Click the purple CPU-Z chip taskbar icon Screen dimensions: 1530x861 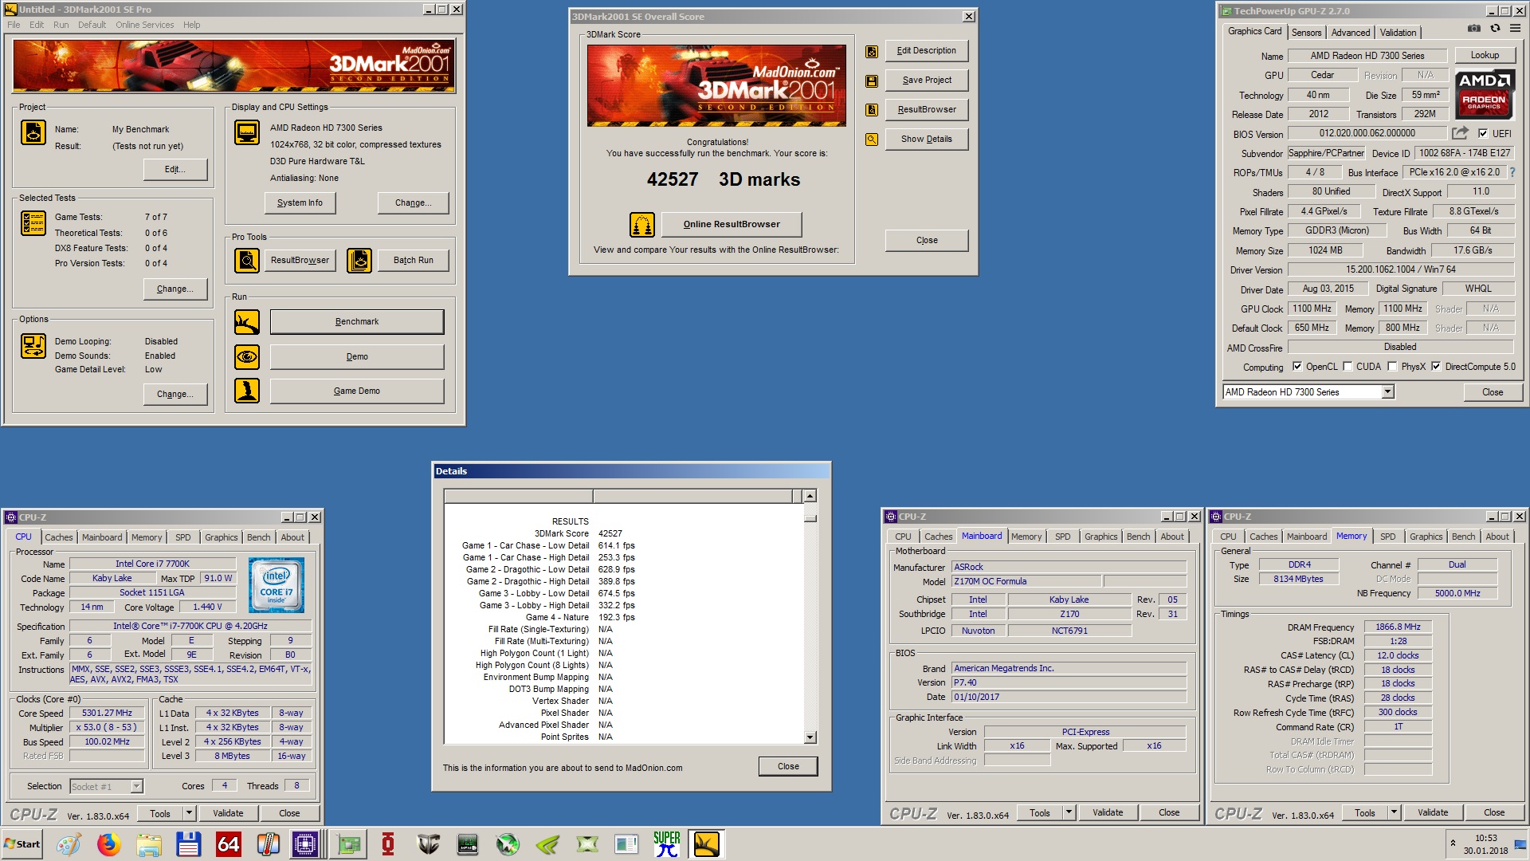pos(305,844)
